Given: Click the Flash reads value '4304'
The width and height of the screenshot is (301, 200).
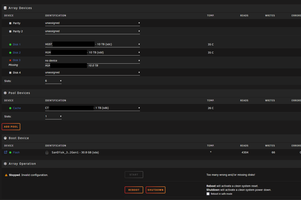Looking at the screenshot, I should point(245,153).
